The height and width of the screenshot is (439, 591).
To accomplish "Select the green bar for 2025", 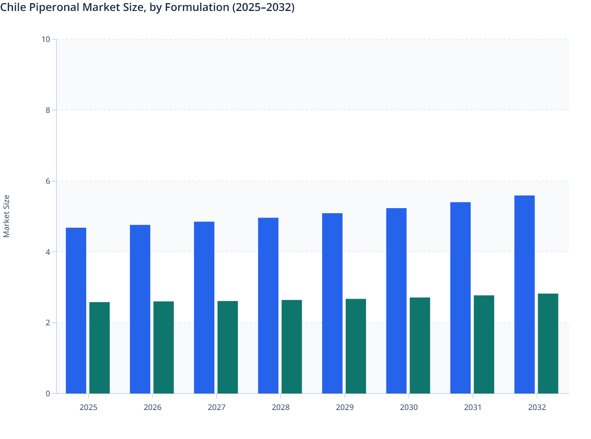I will pos(100,347).
